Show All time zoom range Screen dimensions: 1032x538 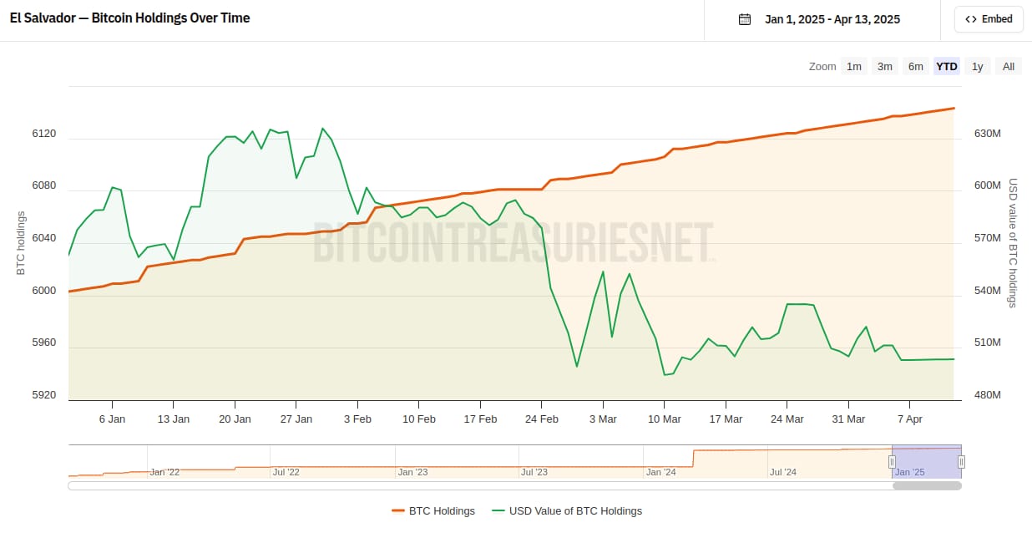point(1009,66)
